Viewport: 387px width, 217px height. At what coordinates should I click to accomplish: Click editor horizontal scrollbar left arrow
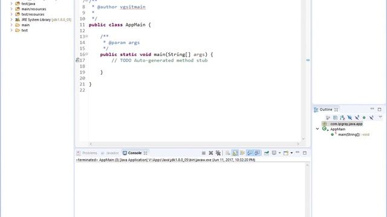[x=91, y=144]
